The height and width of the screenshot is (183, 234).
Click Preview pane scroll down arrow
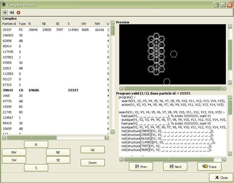[230, 82]
